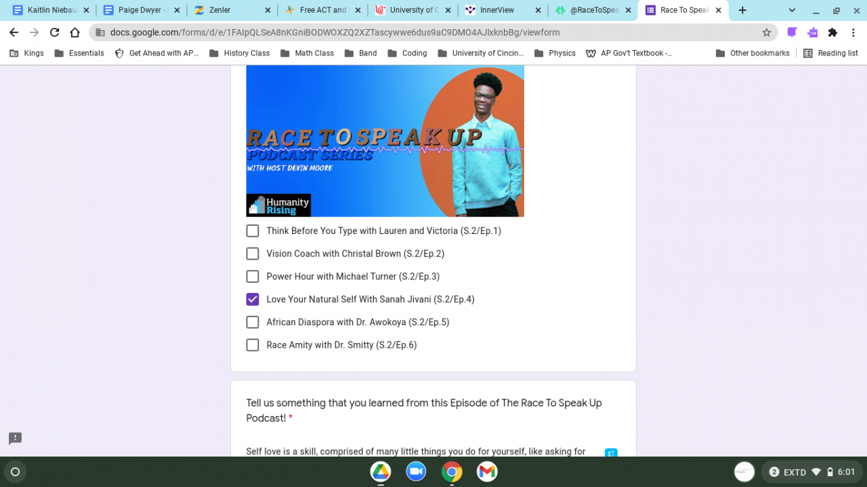Open the browser home page
The image size is (867, 487).
pos(75,32)
